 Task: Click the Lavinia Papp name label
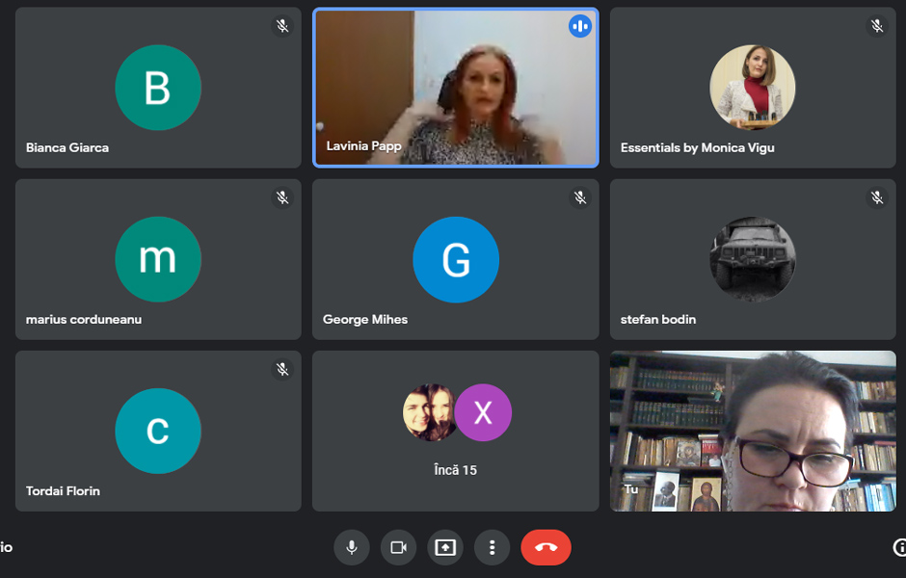[x=363, y=146]
